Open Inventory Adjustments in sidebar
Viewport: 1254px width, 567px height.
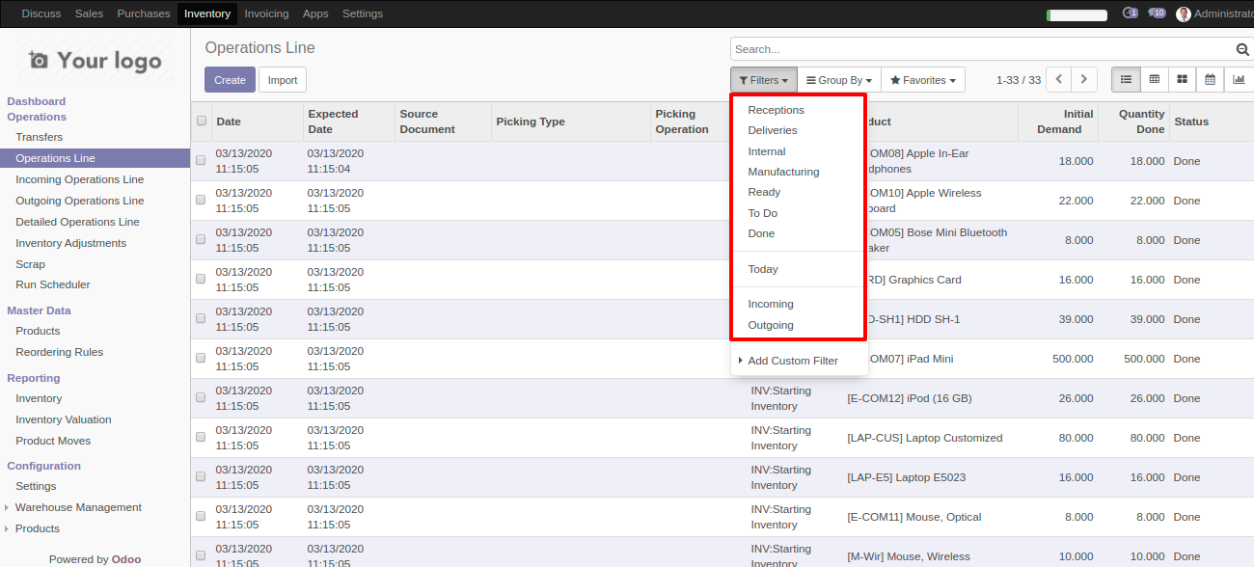pyautogui.click(x=71, y=243)
